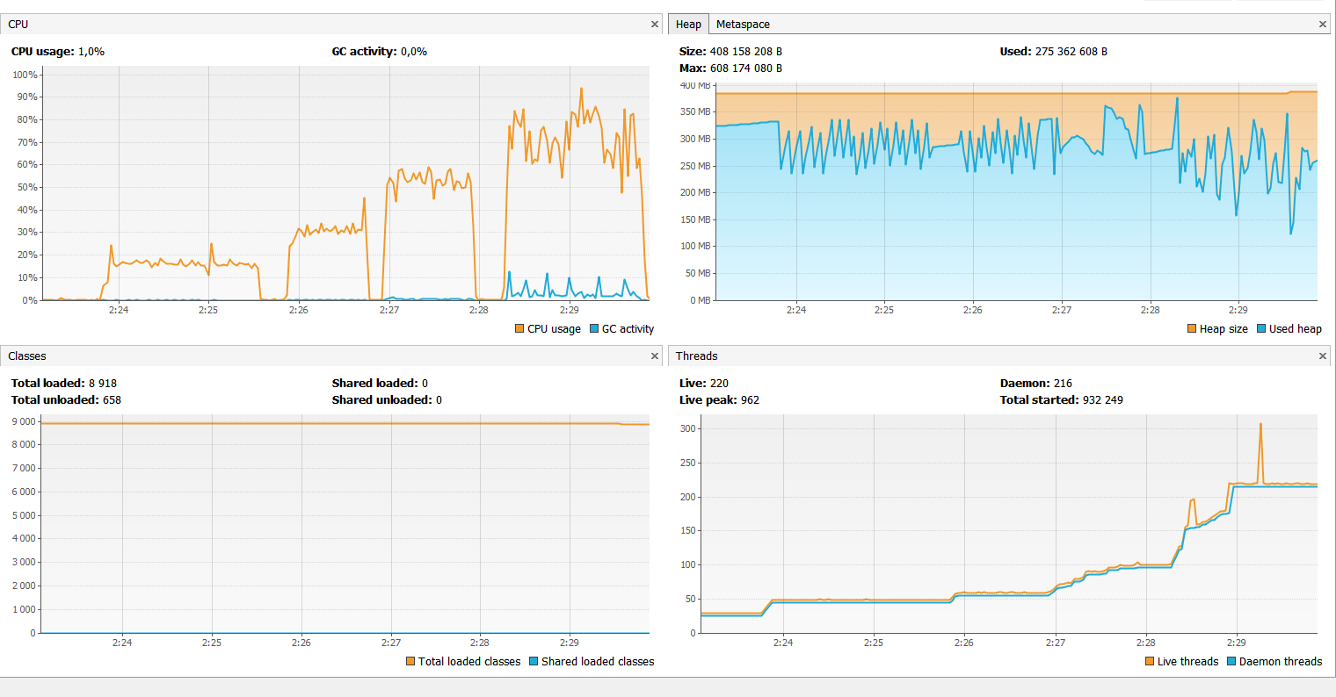Click the CPU usage legend swatch
Viewport: 1336px width, 697px height.
pyautogui.click(x=519, y=329)
